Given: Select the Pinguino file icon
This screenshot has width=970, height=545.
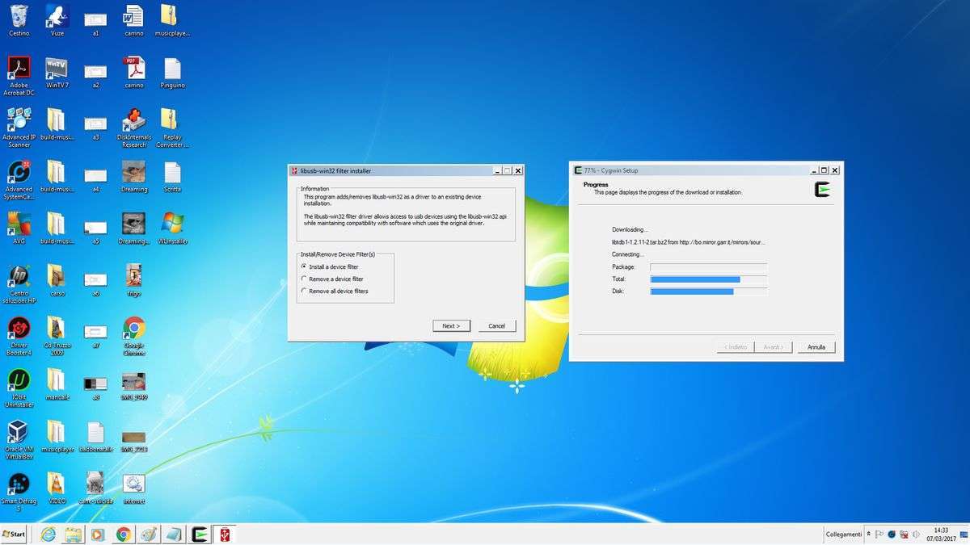Looking at the screenshot, I should [x=172, y=72].
